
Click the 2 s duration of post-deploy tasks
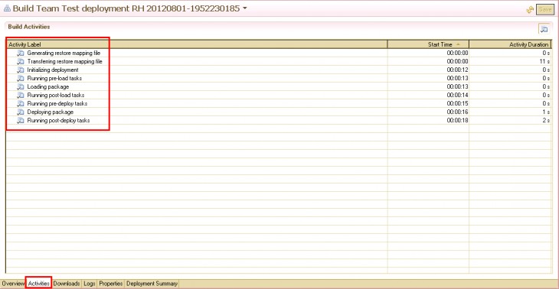pyautogui.click(x=547, y=120)
